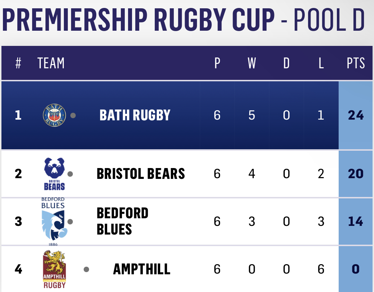Image resolution: width=374 pixels, height=292 pixels.
Task: Open the Bath Rugby team name link
Action: (135, 115)
